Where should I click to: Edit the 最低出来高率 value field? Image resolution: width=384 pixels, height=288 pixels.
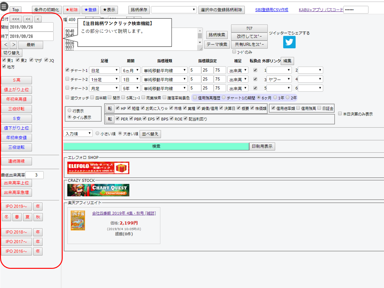(x=35, y=175)
